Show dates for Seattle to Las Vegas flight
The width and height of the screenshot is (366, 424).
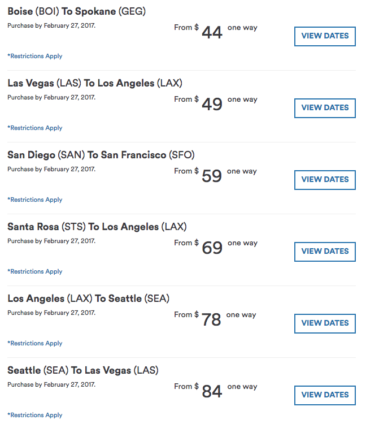[x=325, y=395]
